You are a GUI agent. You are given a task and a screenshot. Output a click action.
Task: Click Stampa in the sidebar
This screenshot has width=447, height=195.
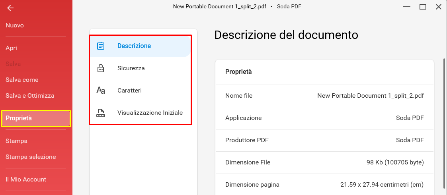(17, 141)
